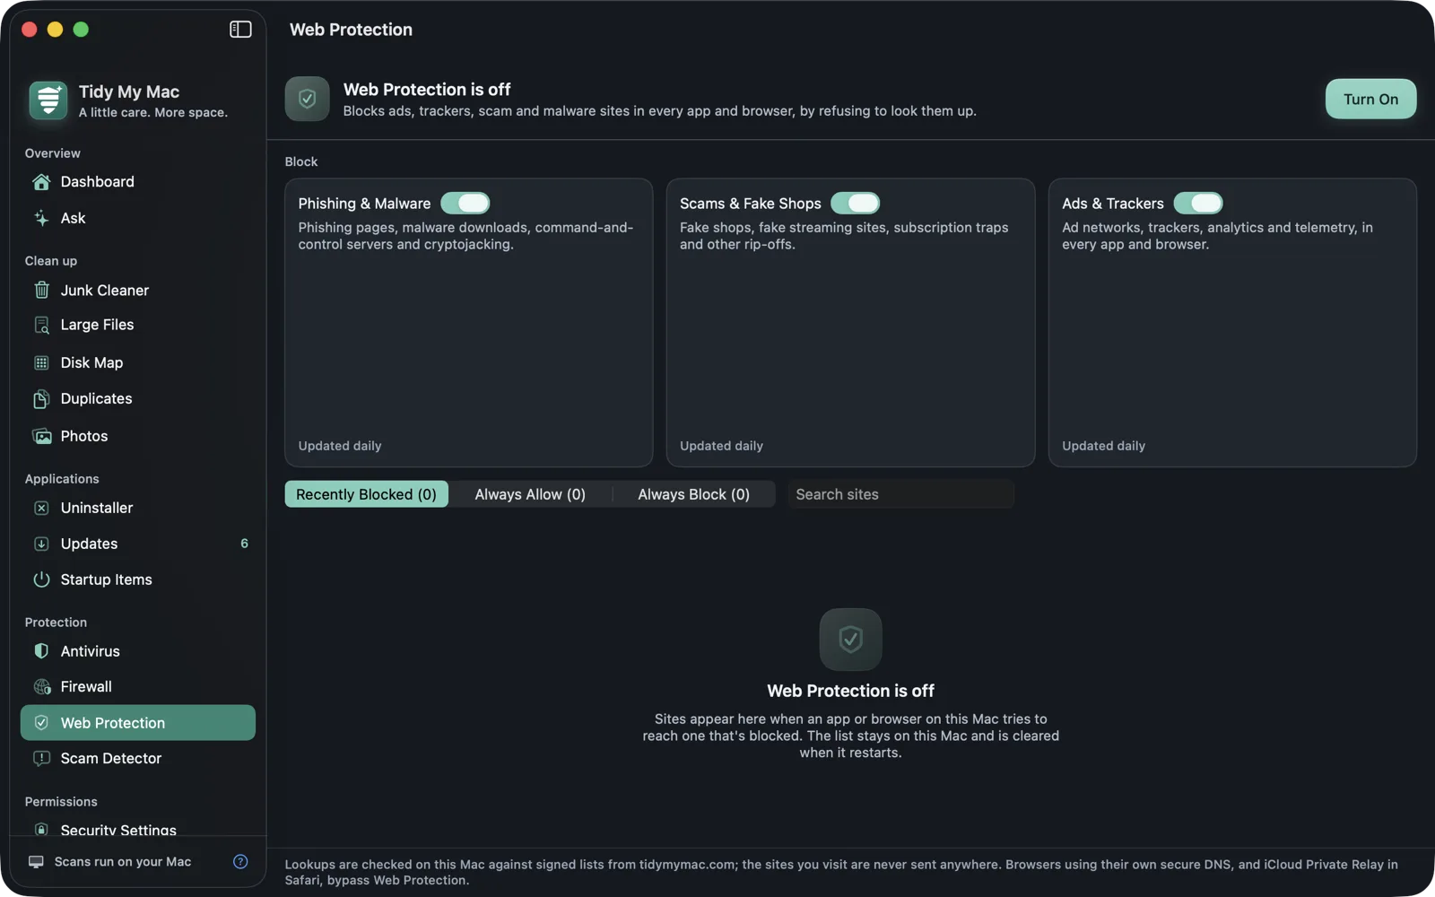Open Dashboard via its house icon

[41, 182]
